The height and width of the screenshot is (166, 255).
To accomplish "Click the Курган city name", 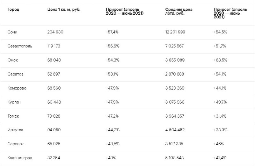I will click(x=14, y=102).
